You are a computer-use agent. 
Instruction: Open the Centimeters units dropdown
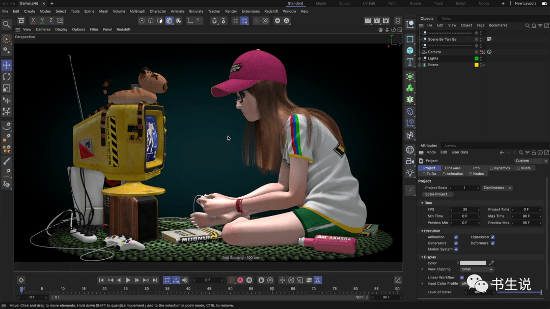pyautogui.click(x=497, y=188)
